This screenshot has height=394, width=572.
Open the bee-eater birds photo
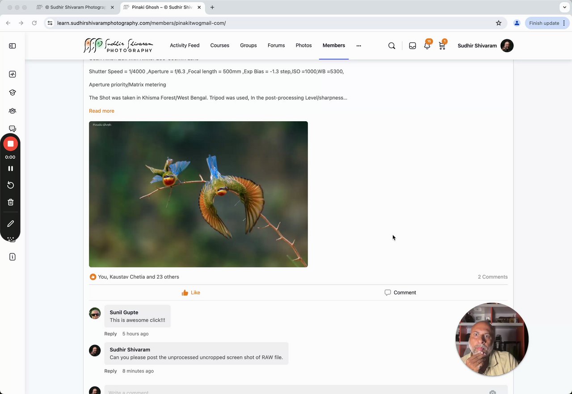click(x=198, y=194)
